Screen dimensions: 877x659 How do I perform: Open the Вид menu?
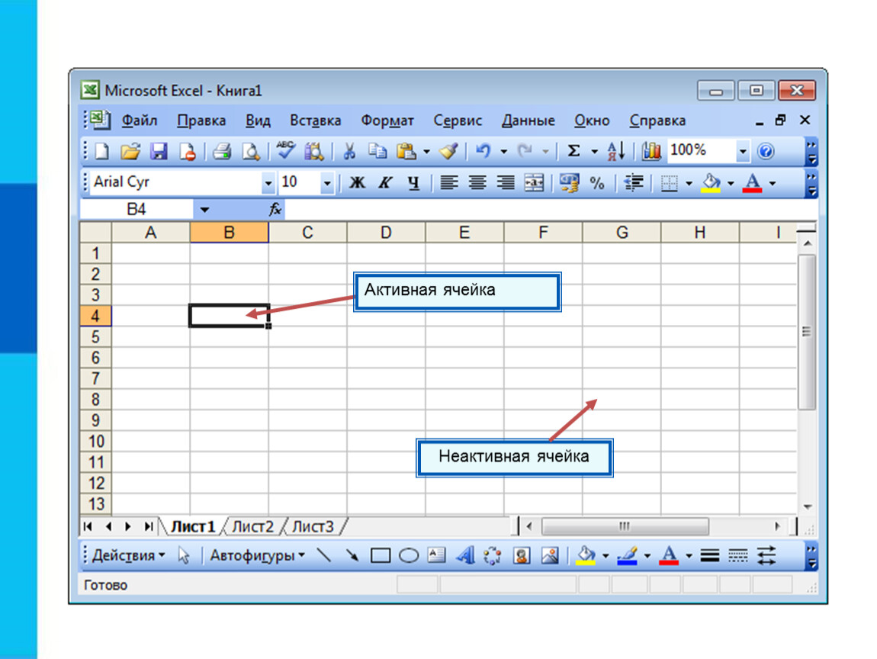(x=258, y=121)
